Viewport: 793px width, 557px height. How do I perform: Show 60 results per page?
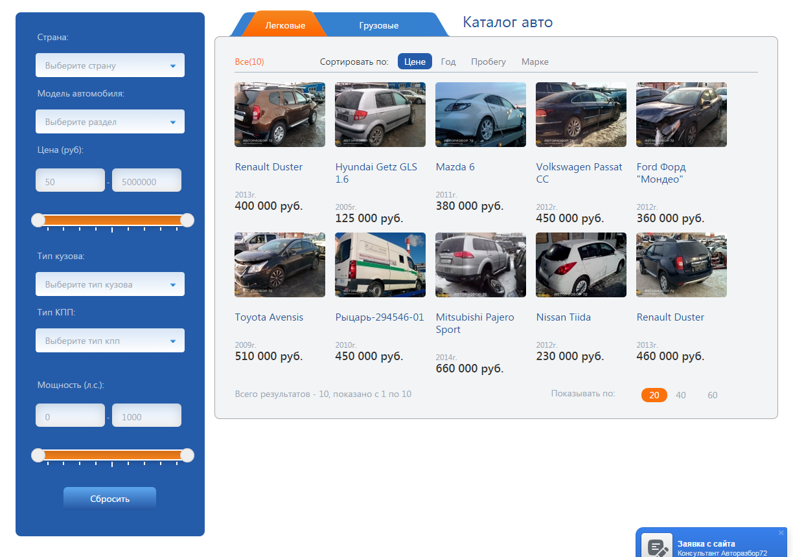click(713, 395)
